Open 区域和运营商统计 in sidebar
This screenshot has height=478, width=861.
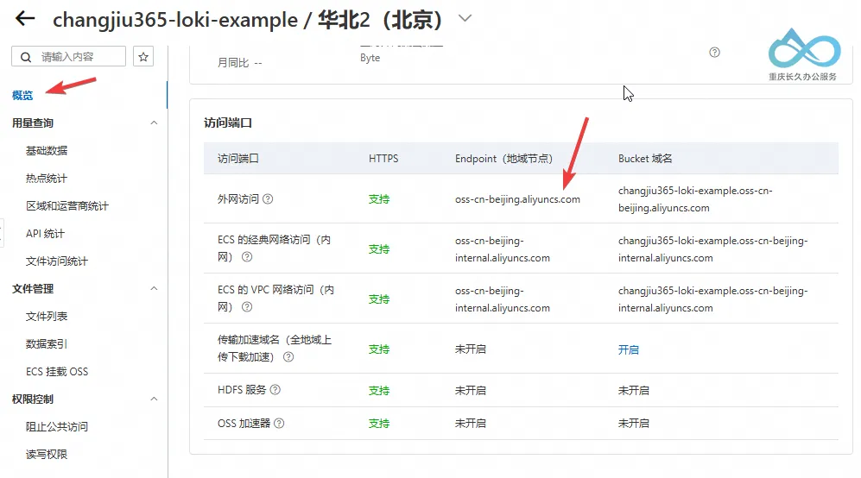pos(67,206)
